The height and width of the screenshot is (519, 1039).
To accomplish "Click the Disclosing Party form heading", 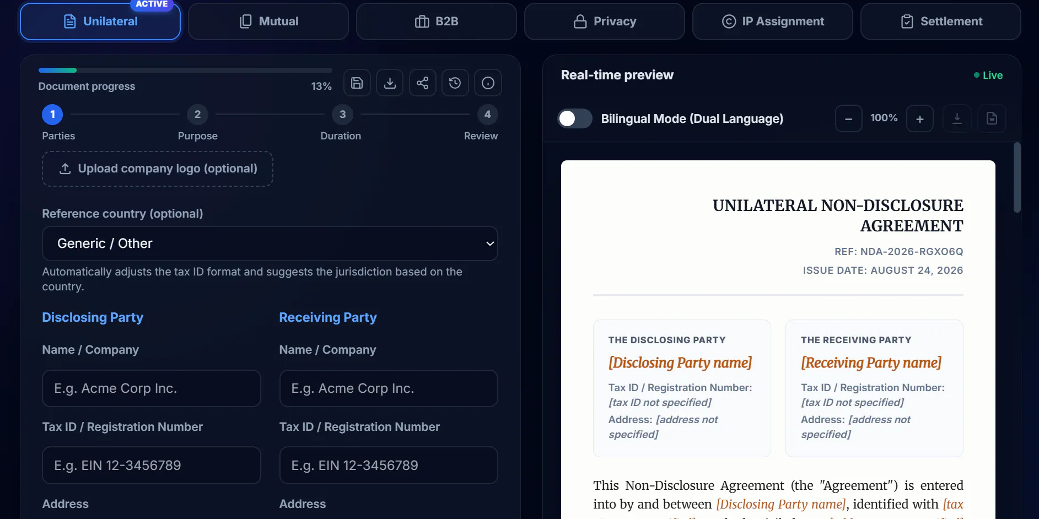I will [x=93, y=317].
